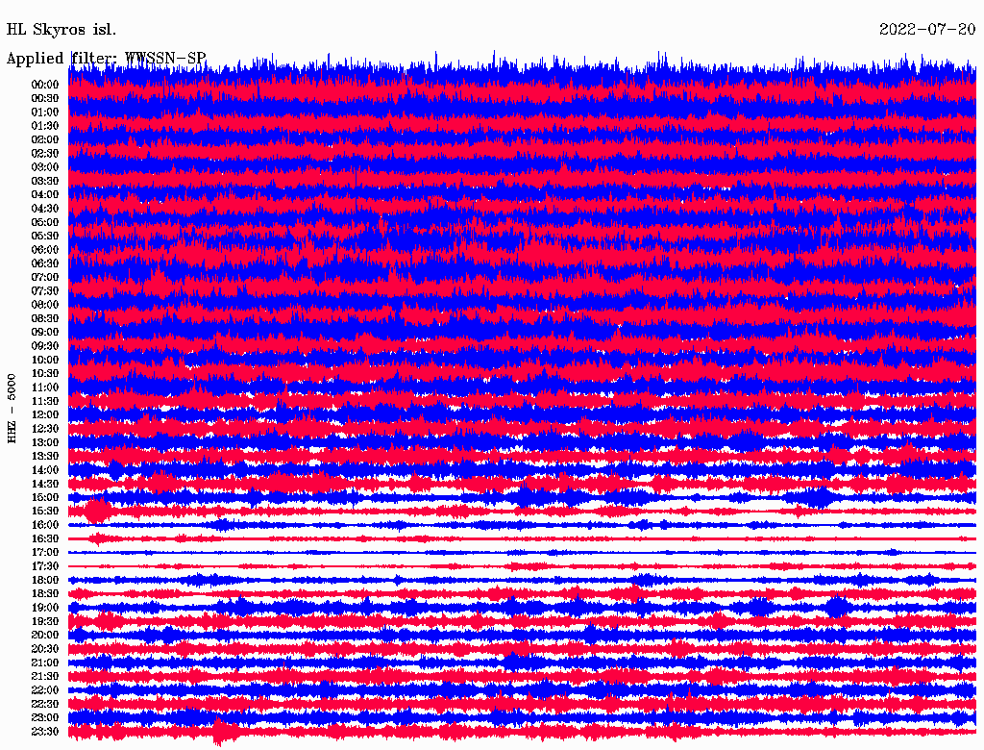
Task: Select the 22:30 time label
Action: 45,704
